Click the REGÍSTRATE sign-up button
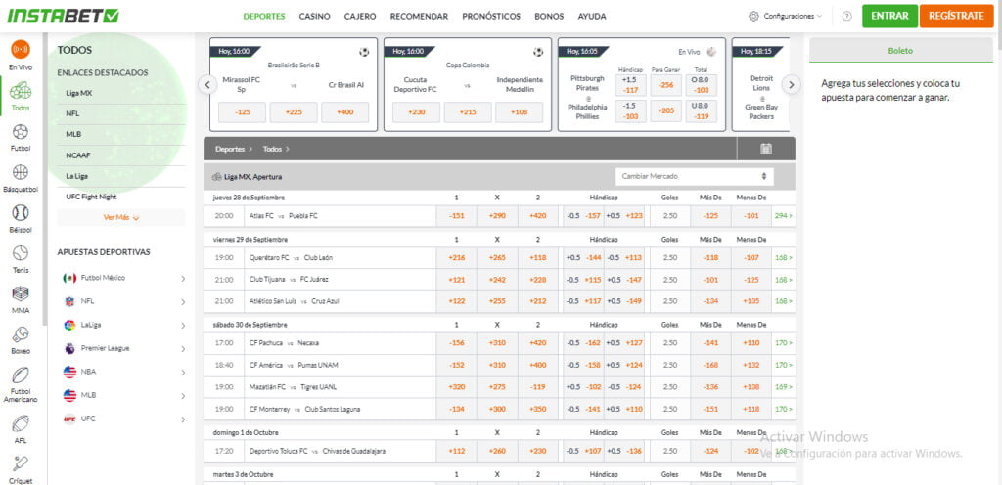The height and width of the screenshot is (485, 1002). pyautogui.click(x=956, y=16)
